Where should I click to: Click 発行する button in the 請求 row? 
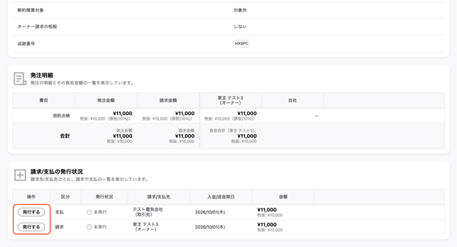(31, 227)
